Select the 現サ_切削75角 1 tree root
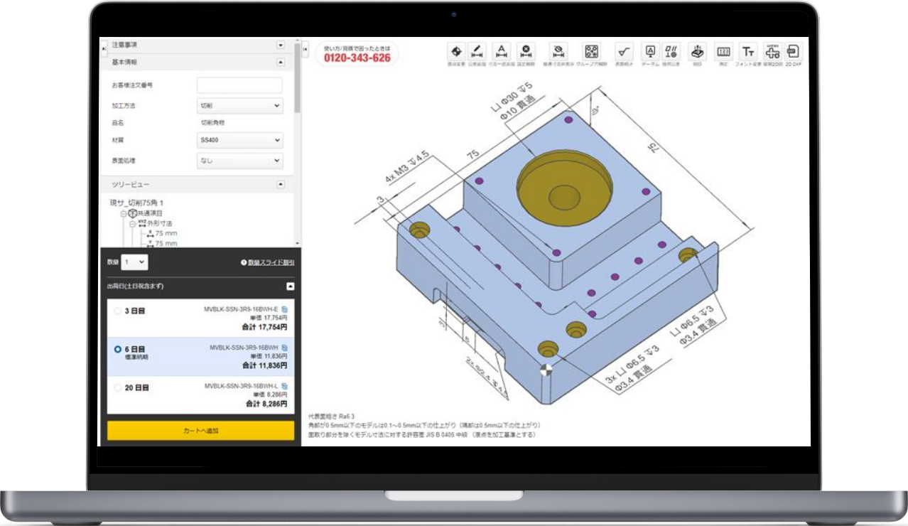This screenshot has height=526, width=908. click(x=136, y=203)
